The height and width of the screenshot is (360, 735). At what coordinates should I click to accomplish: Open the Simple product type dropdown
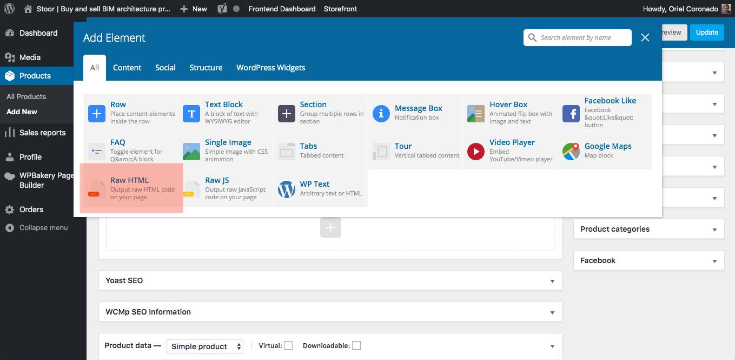point(205,346)
